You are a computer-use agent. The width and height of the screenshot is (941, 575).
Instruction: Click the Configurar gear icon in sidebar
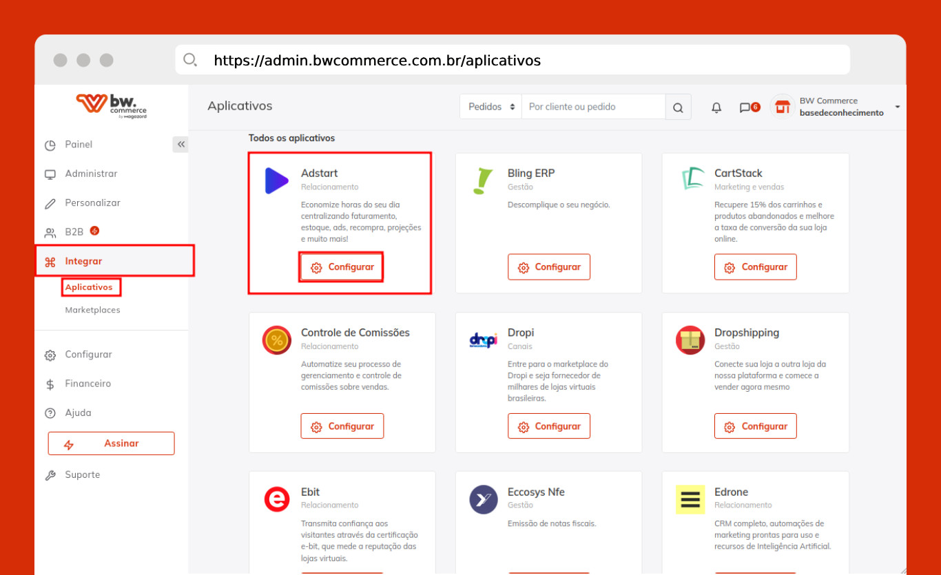pos(50,355)
